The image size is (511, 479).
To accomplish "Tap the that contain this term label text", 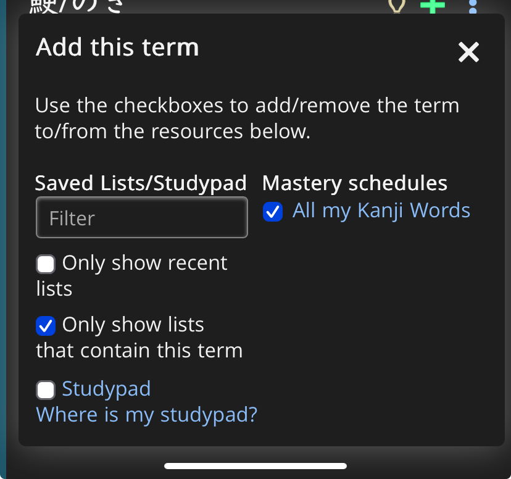I will pos(139,351).
